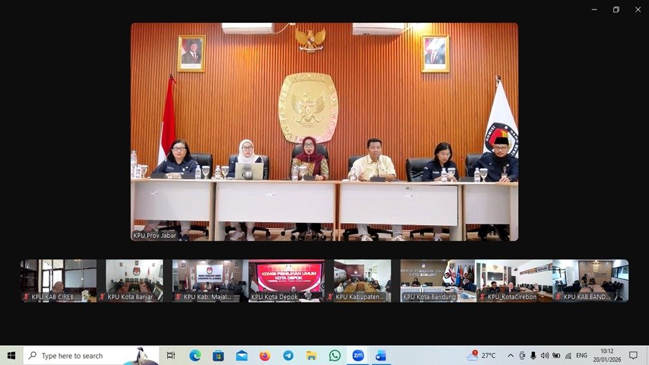Viewport: 649px width, 365px height.
Task: Launch WhatsApp from the taskbar
Action: click(x=335, y=355)
